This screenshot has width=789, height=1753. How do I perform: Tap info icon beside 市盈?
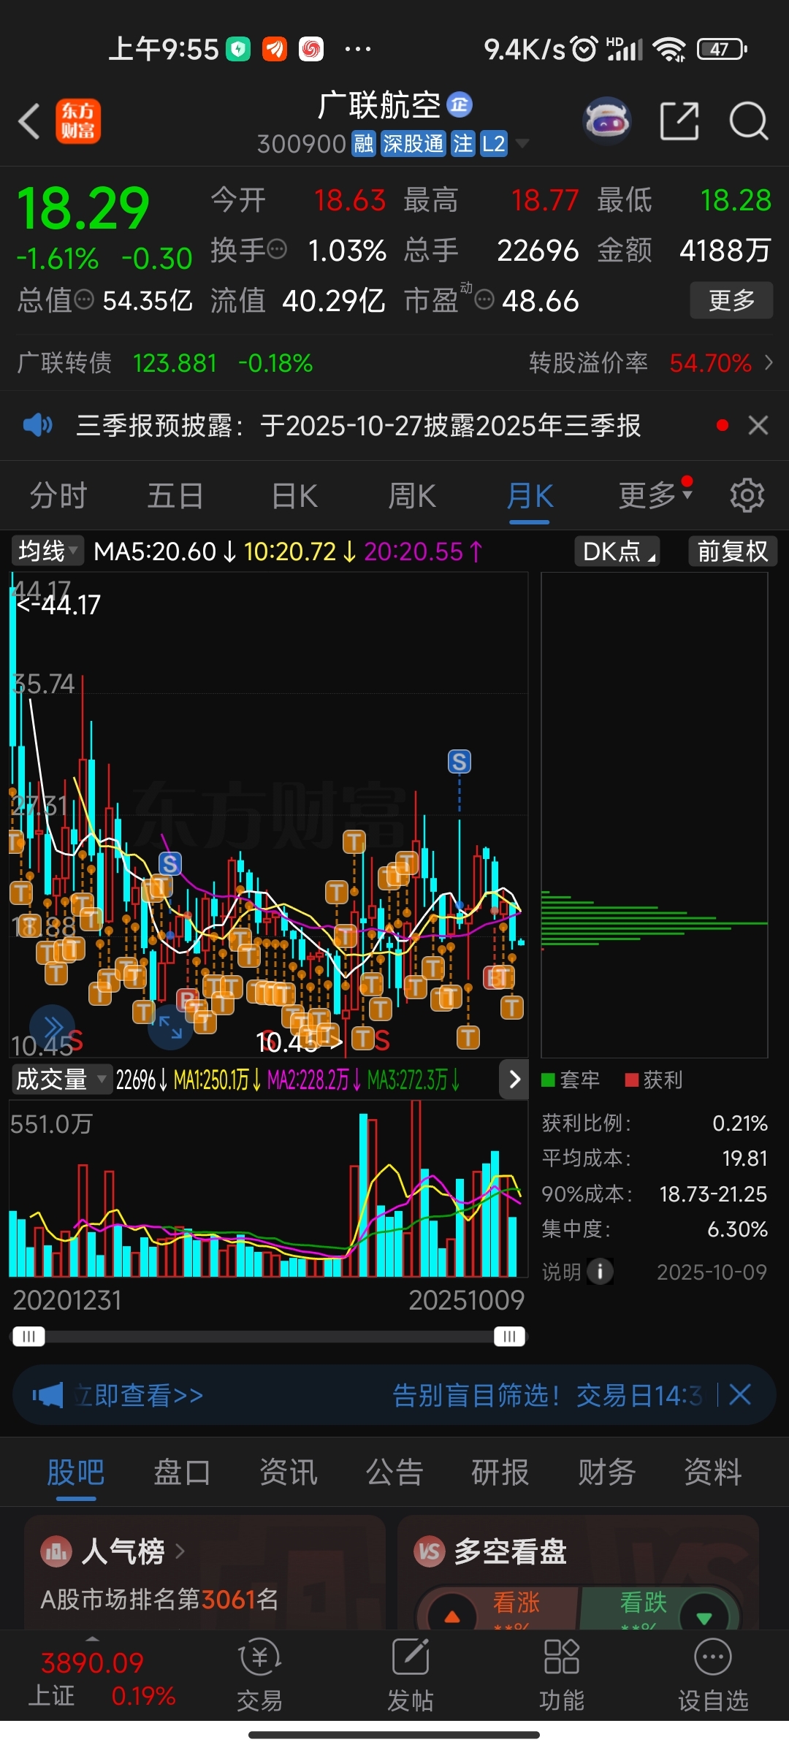tap(484, 299)
